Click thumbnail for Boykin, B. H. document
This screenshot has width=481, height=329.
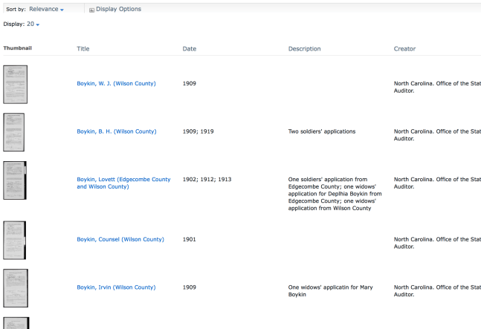[14, 132]
